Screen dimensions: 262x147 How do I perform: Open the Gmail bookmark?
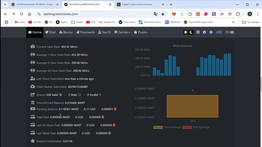click(20, 22)
